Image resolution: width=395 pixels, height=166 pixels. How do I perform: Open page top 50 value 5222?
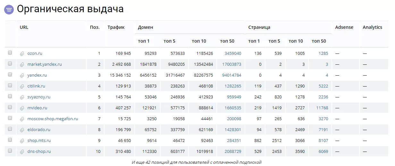pos(324,86)
